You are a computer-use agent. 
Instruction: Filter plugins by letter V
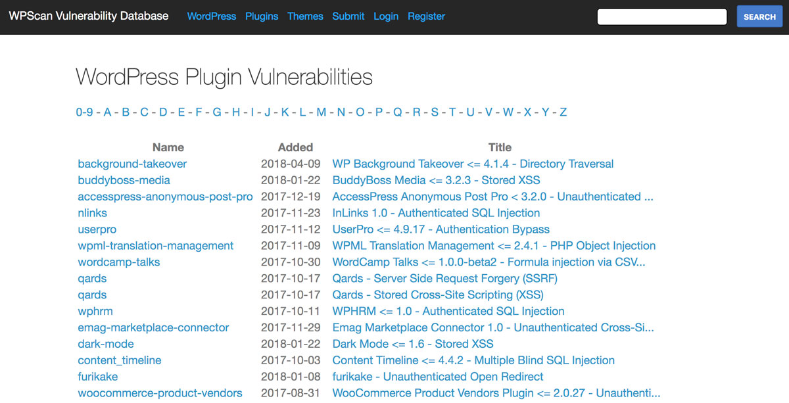coord(489,112)
